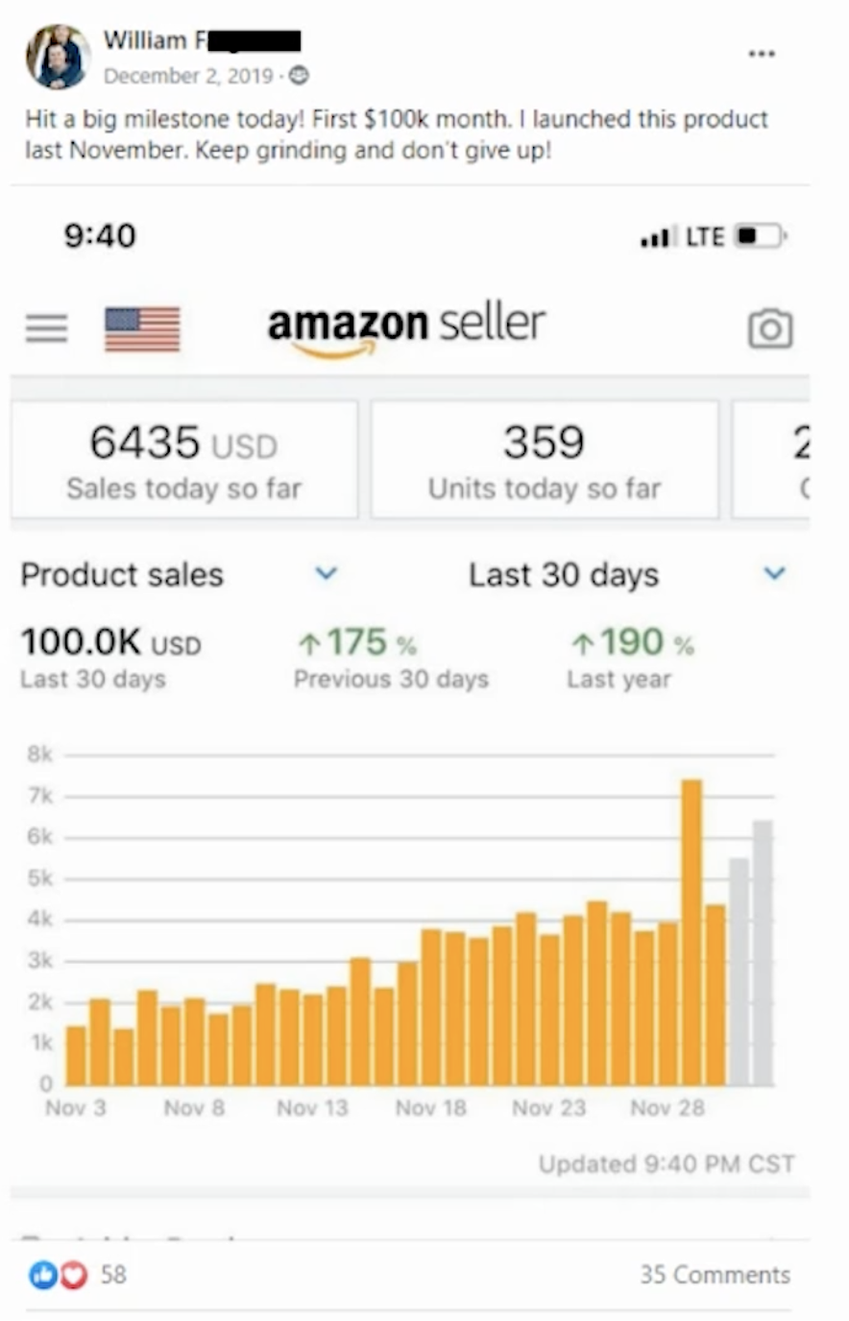Click the blue Like reaction icon
This screenshot has height=1321, width=849.
43,1275
